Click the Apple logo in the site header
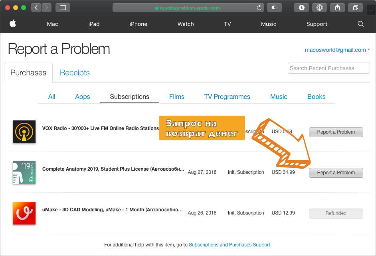Image resolution: width=376 pixels, height=256 pixels. [x=13, y=24]
